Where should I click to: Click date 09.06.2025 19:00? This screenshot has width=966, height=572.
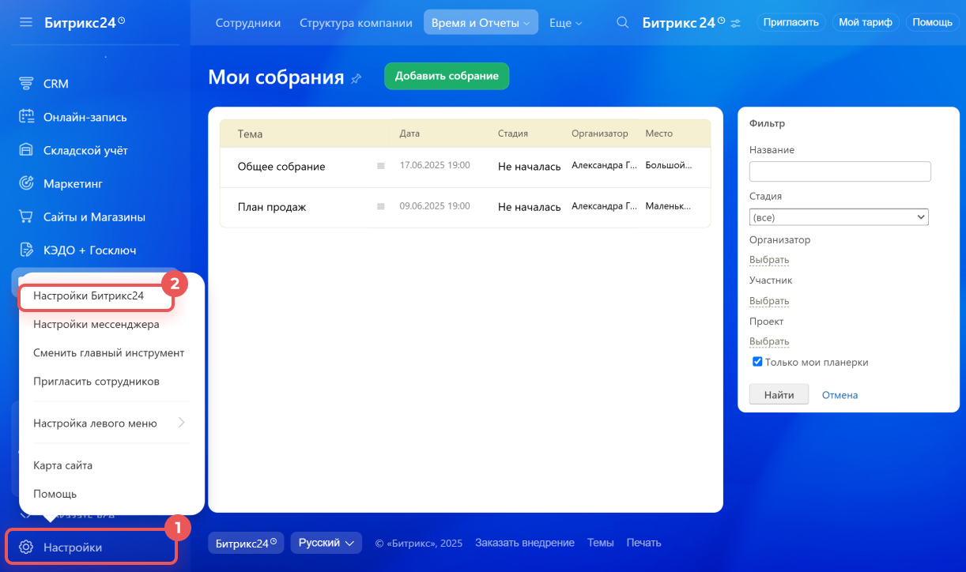pyautogui.click(x=435, y=206)
